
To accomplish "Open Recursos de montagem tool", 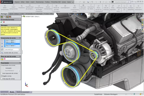I will tap(83, 7).
